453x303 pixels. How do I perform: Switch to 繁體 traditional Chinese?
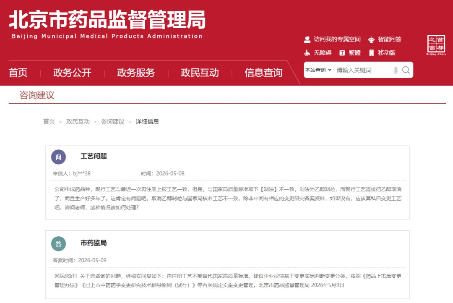tap(355, 52)
